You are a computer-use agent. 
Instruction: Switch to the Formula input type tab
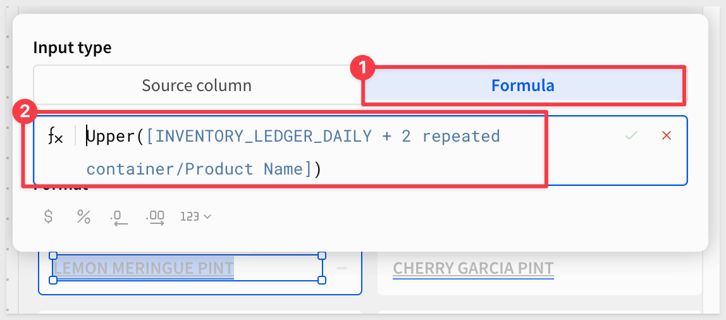coord(522,85)
